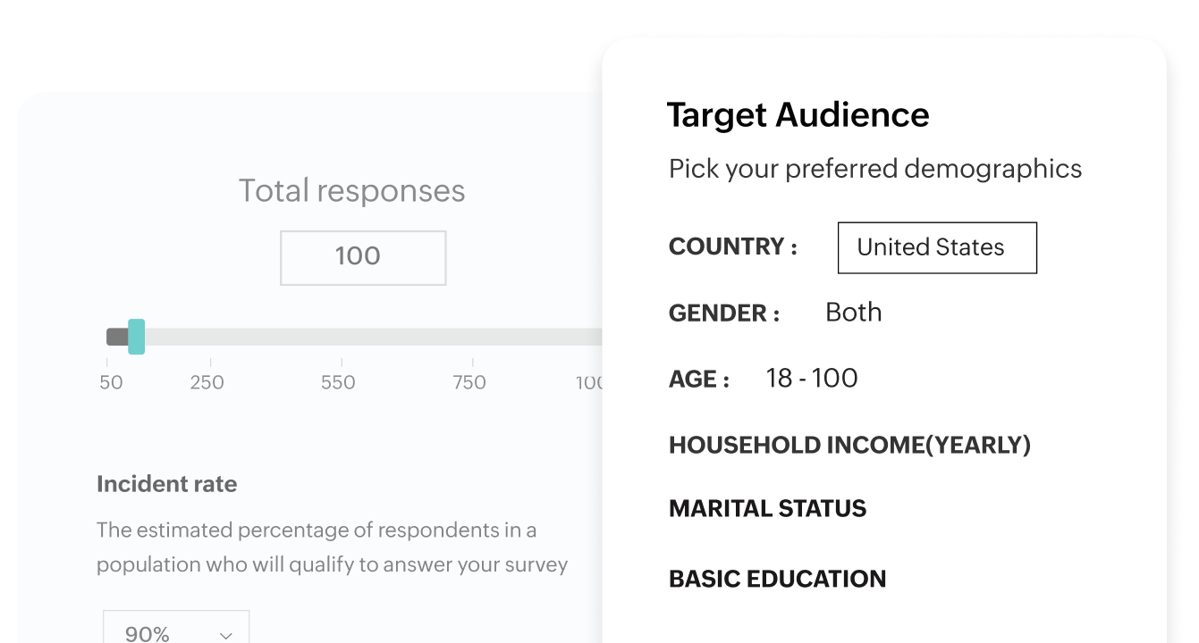1199x643 pixels.
Task: Expand the MARITAL STATUS section
Action: tap(767, 508)
